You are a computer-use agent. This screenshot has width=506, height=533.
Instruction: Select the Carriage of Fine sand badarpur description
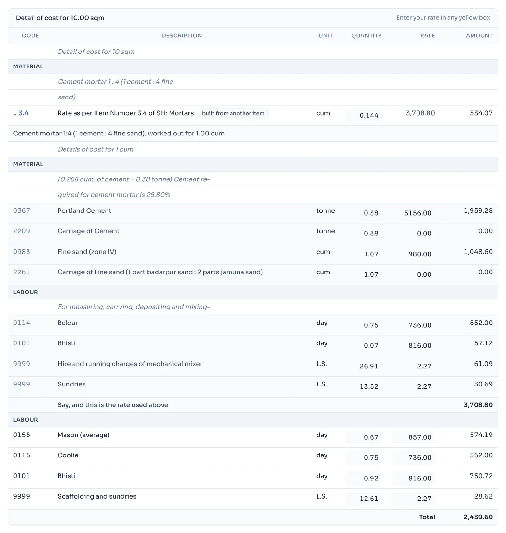click(x=160, y=272)
